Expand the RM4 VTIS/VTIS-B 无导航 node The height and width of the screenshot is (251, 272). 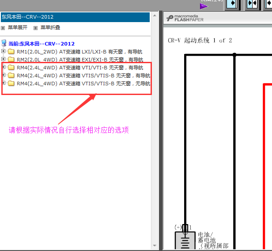click(x=4, y=83)
